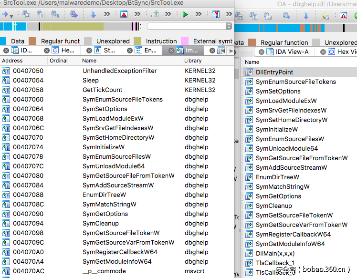Sort imports by the Library column header
Viewport: 357px width, 278px height.
pos(193,61)
